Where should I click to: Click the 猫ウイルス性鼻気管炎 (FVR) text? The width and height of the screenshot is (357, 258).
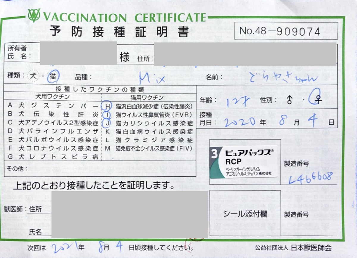(x=154, y=115)
